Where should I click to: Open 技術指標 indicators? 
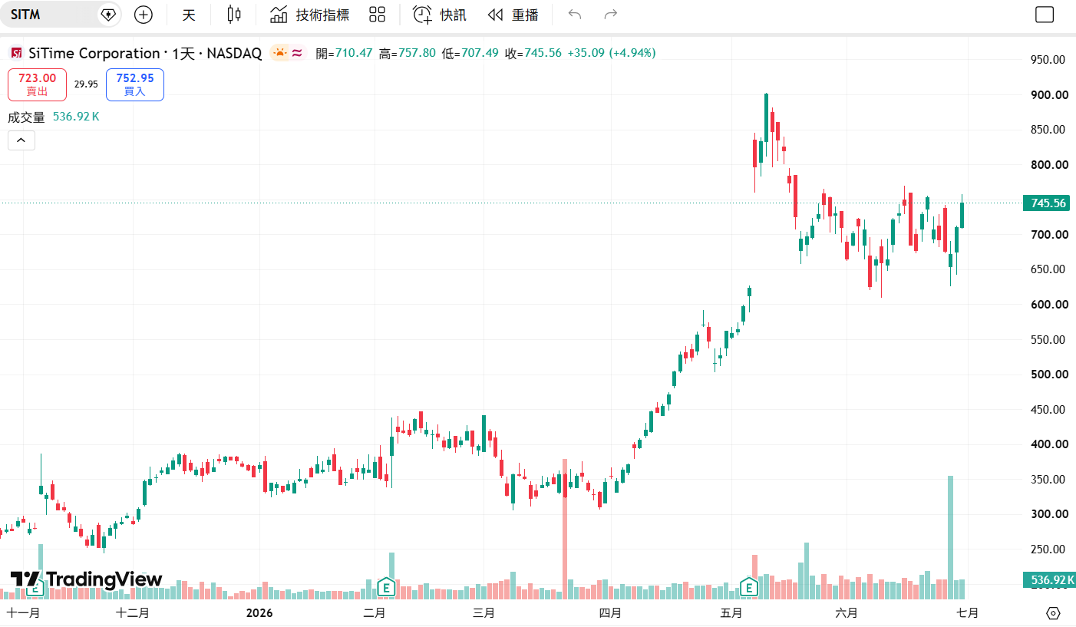310,15
